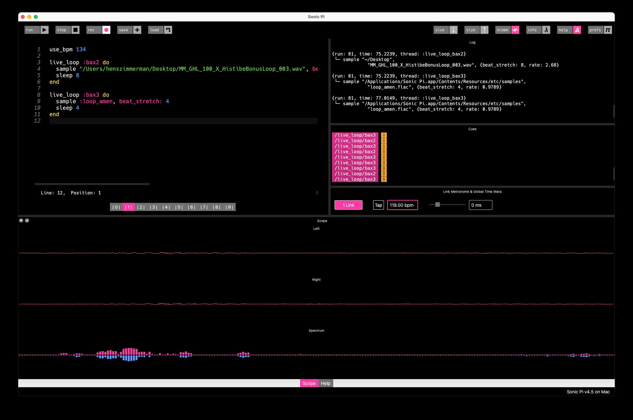Click the live_loop :bax2 do line
The height and width of the screenshot is (420, 633).
coord(79,62)
